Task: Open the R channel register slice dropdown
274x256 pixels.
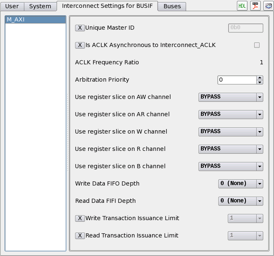Action: [x=231, y=149]
